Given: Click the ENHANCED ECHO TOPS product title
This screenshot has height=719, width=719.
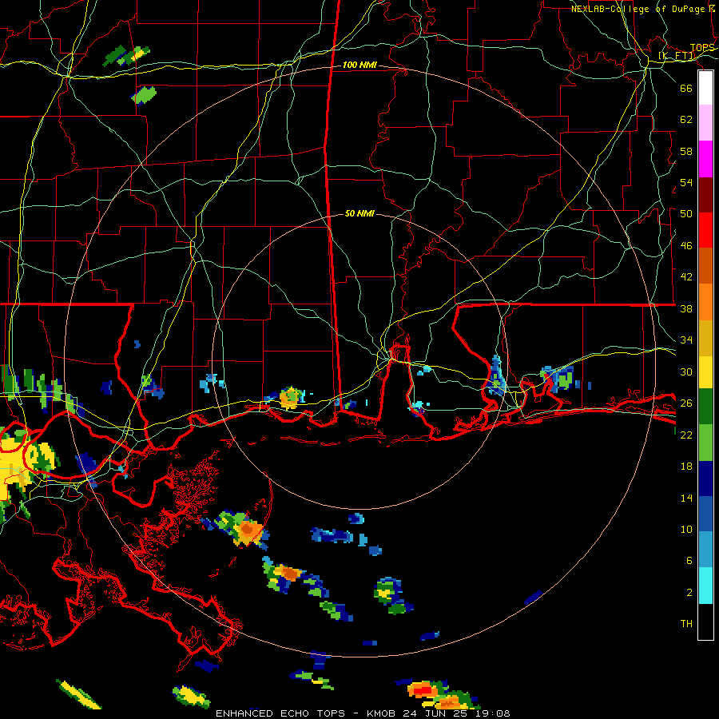Looking at the screenshot, I should point(280,713).
